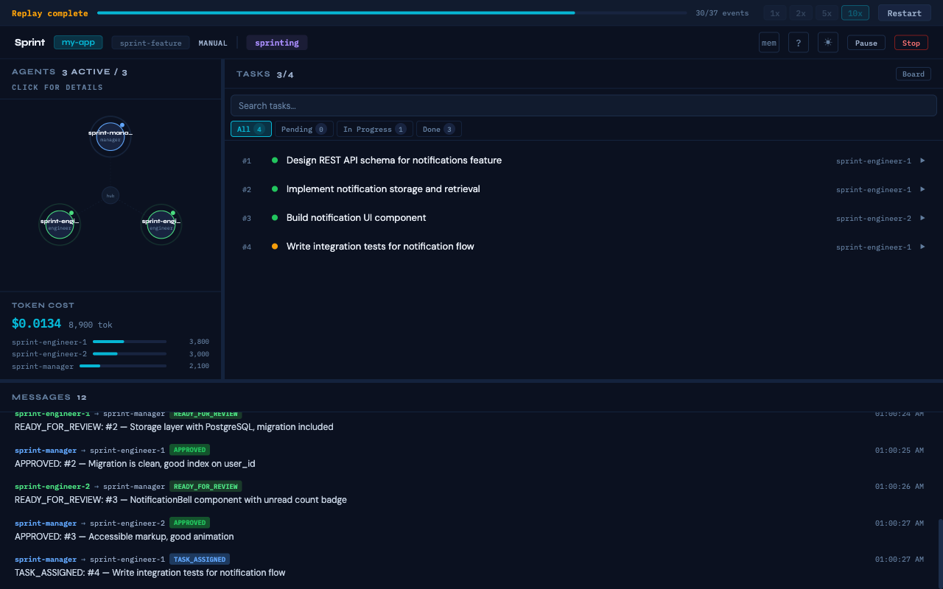Open the mem memory panel

[768, 42]
